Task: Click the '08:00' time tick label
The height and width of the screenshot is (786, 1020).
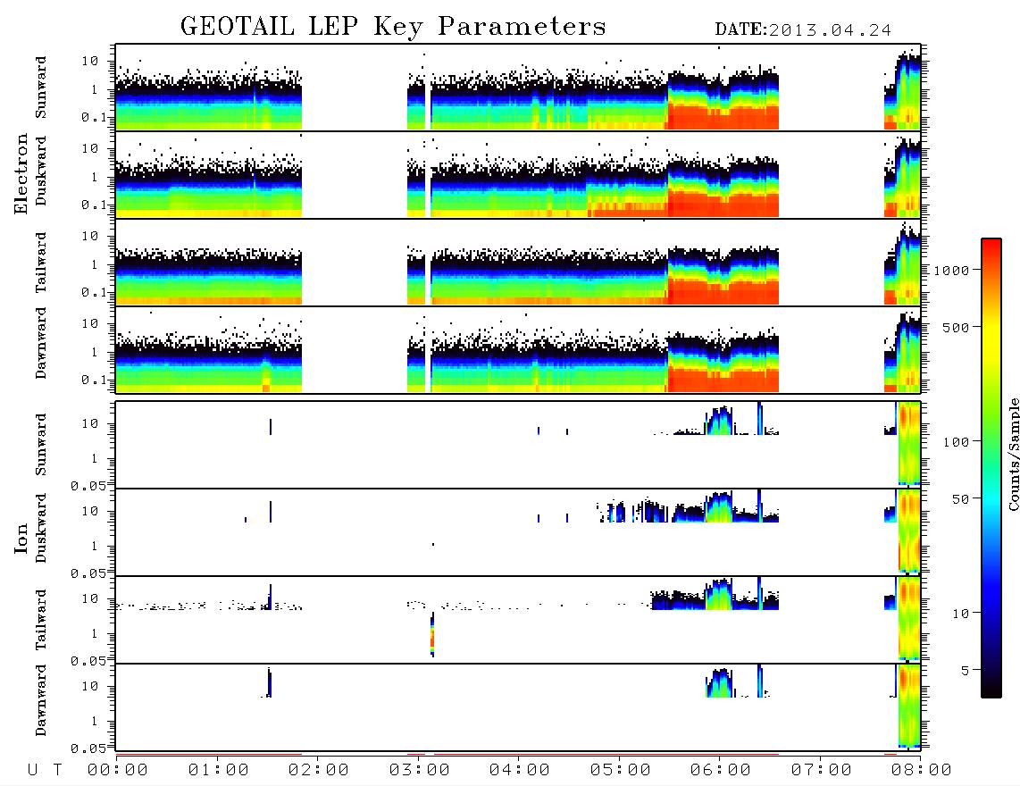Action: (x=922, y=771)
